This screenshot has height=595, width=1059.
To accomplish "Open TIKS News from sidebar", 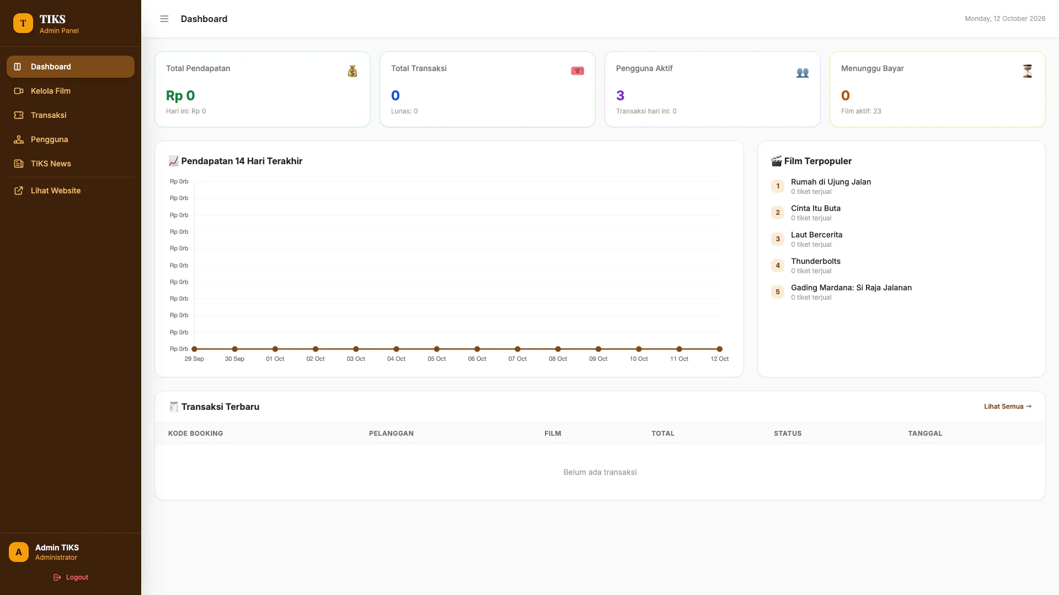I will 71,164.
